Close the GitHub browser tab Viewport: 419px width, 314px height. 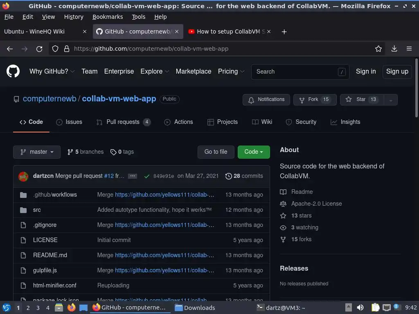(177, 31)
